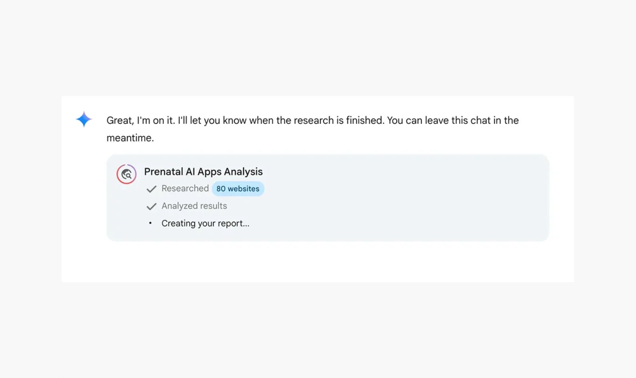Image resolution: width=636 pixels, height=378 pixels.
Task: Open the Prenatal AI Apps Analysis title
Action: click(x=203, y=172)
